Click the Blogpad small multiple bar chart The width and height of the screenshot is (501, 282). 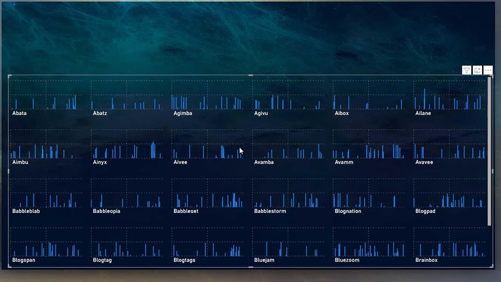pos(449,193)
